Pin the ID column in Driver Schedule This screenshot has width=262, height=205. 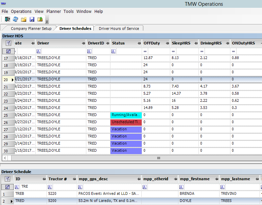44,179
